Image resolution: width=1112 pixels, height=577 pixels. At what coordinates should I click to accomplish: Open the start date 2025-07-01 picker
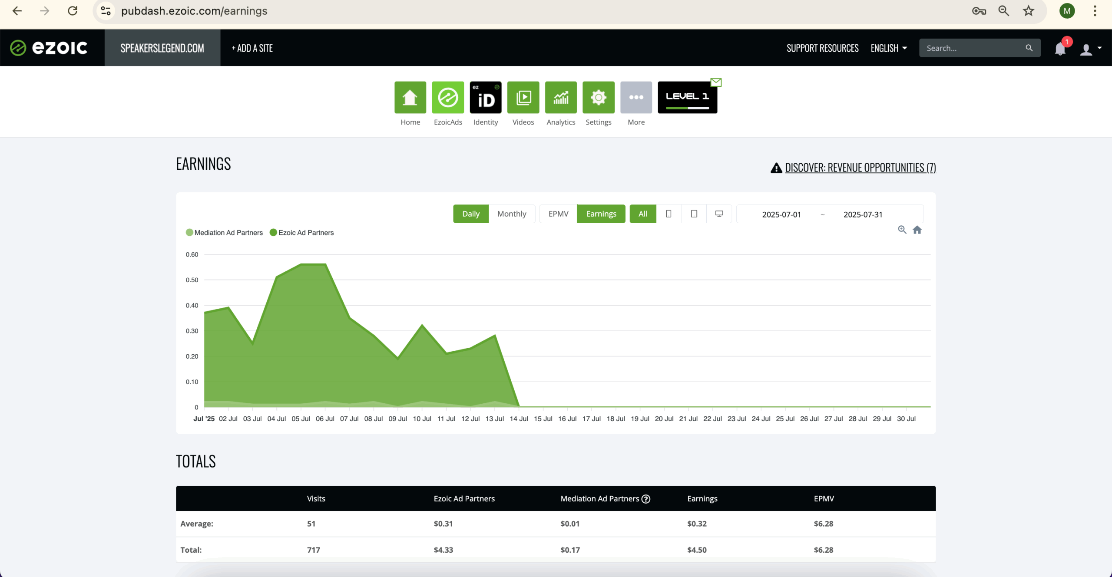pyautogui.click(x=781, y=214)
